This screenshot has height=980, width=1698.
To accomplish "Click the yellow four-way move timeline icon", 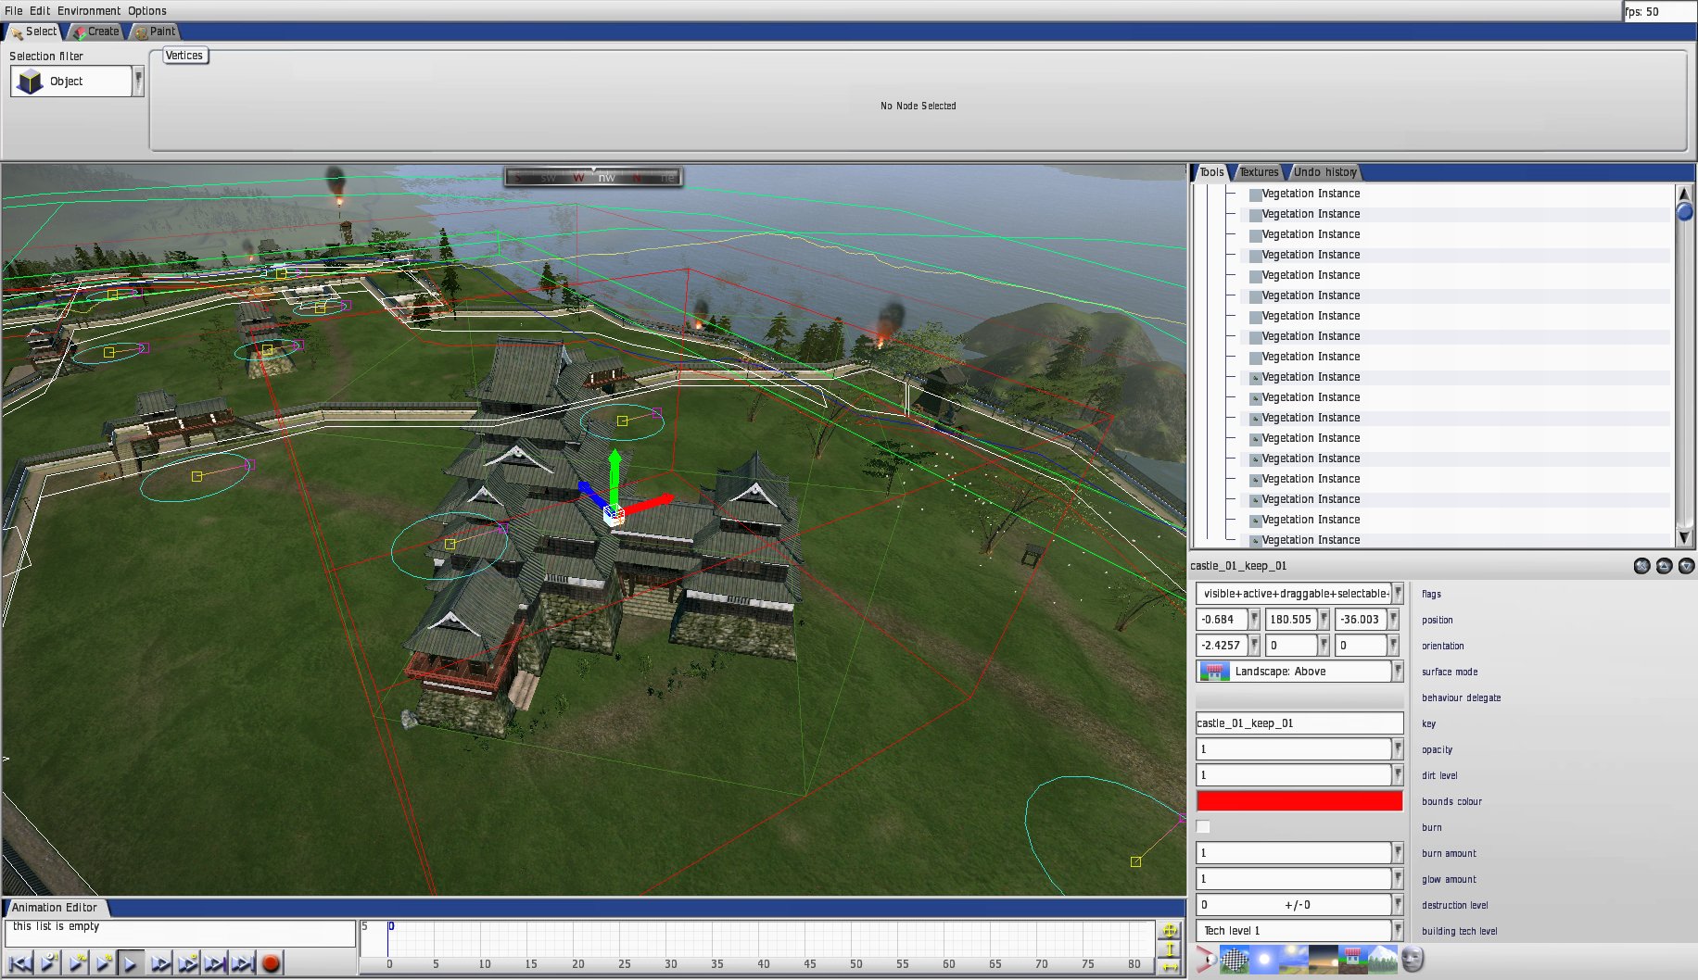I will pos(1170,930).
